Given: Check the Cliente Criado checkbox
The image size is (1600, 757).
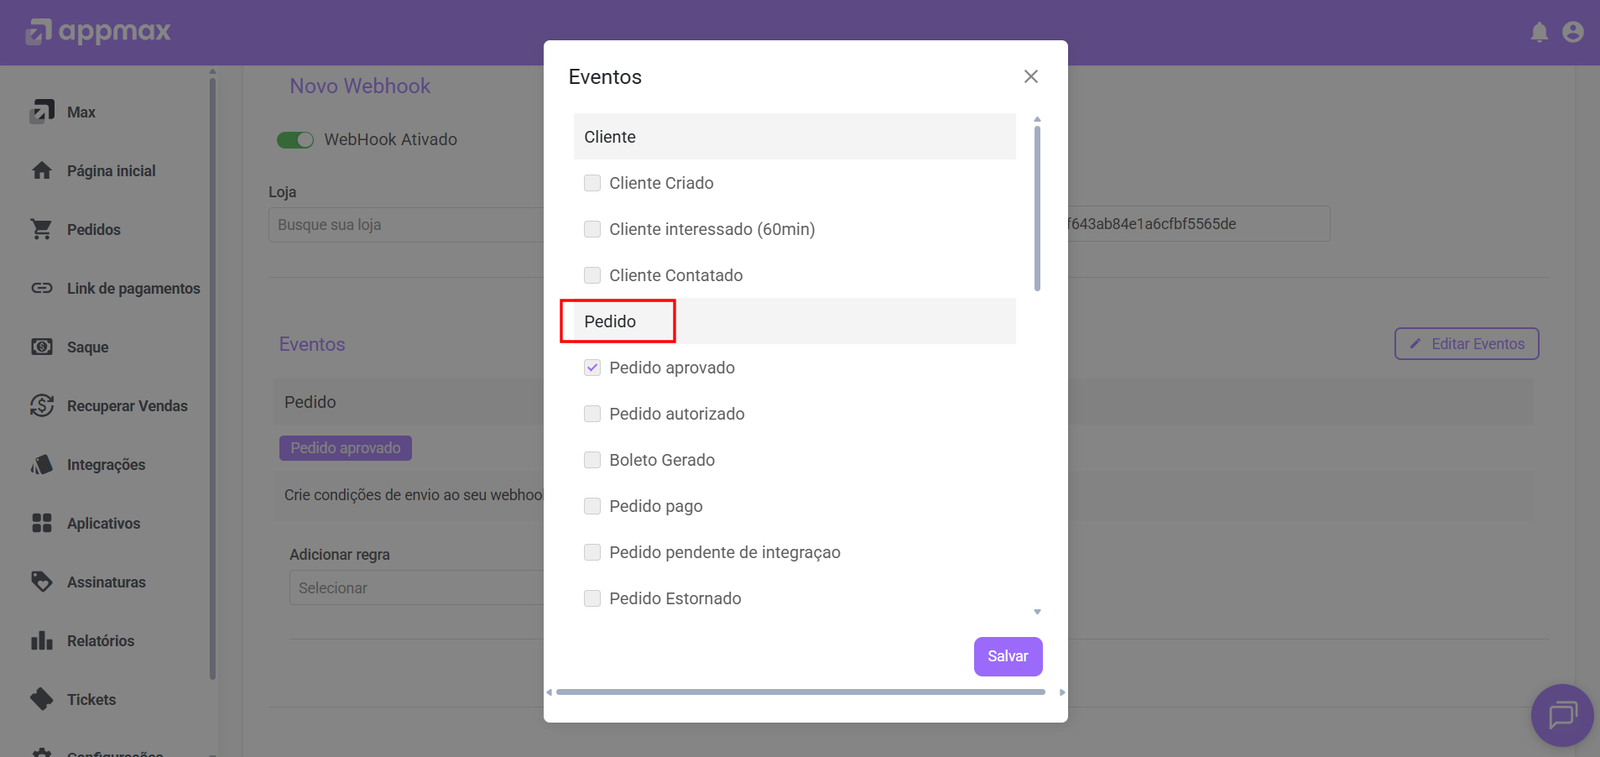Looking at the screenshot, I should coord(592,183).
